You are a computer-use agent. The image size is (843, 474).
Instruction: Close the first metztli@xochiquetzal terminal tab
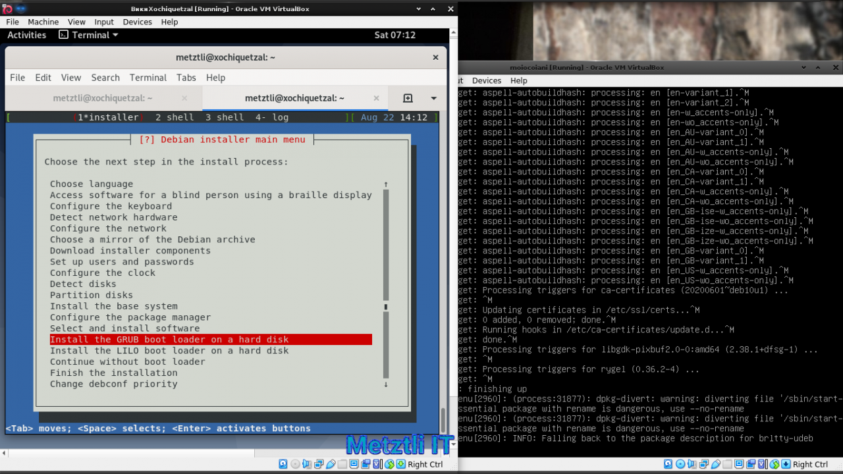[x=184, y=98]
